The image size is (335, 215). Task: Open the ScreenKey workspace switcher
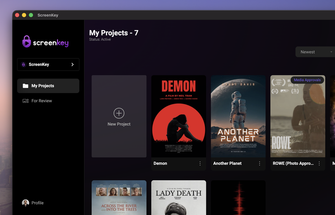(x=48, y=64)
